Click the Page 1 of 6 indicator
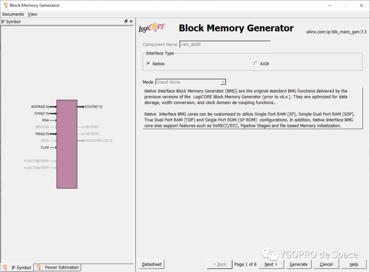Image resolution: width=370 pixels, height=272 pixels. (x=245, y=264)
